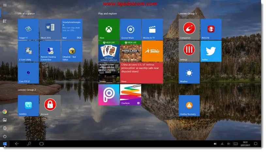Click the Windows Start button
The width and height of the screenshot is (266, 152).
5,144
